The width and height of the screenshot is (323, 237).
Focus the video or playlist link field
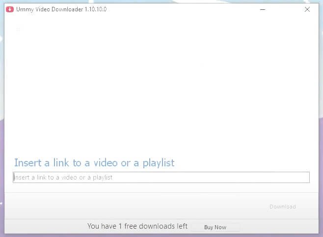tap(161, 177)
